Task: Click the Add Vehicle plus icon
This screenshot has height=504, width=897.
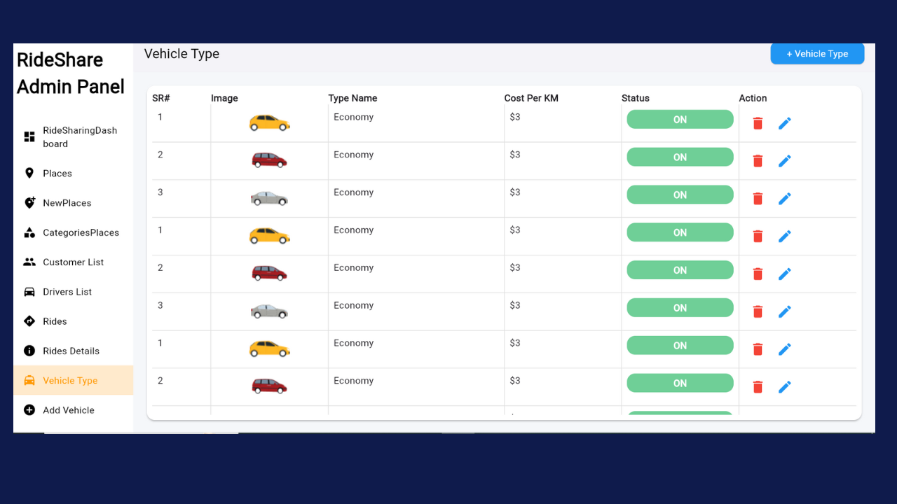Action: pos(29,410)
